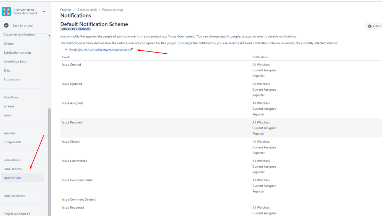
Task: Open Issue security in sidebar
Action: tap(13, 169)
